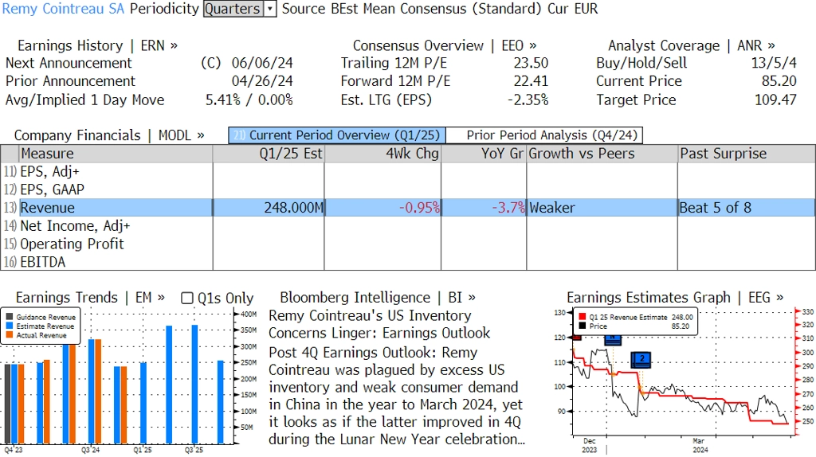Screen dimensions: 816x457
Task: Click the Trailing 12M P/E value 23.50
Action: pos(531,63)
